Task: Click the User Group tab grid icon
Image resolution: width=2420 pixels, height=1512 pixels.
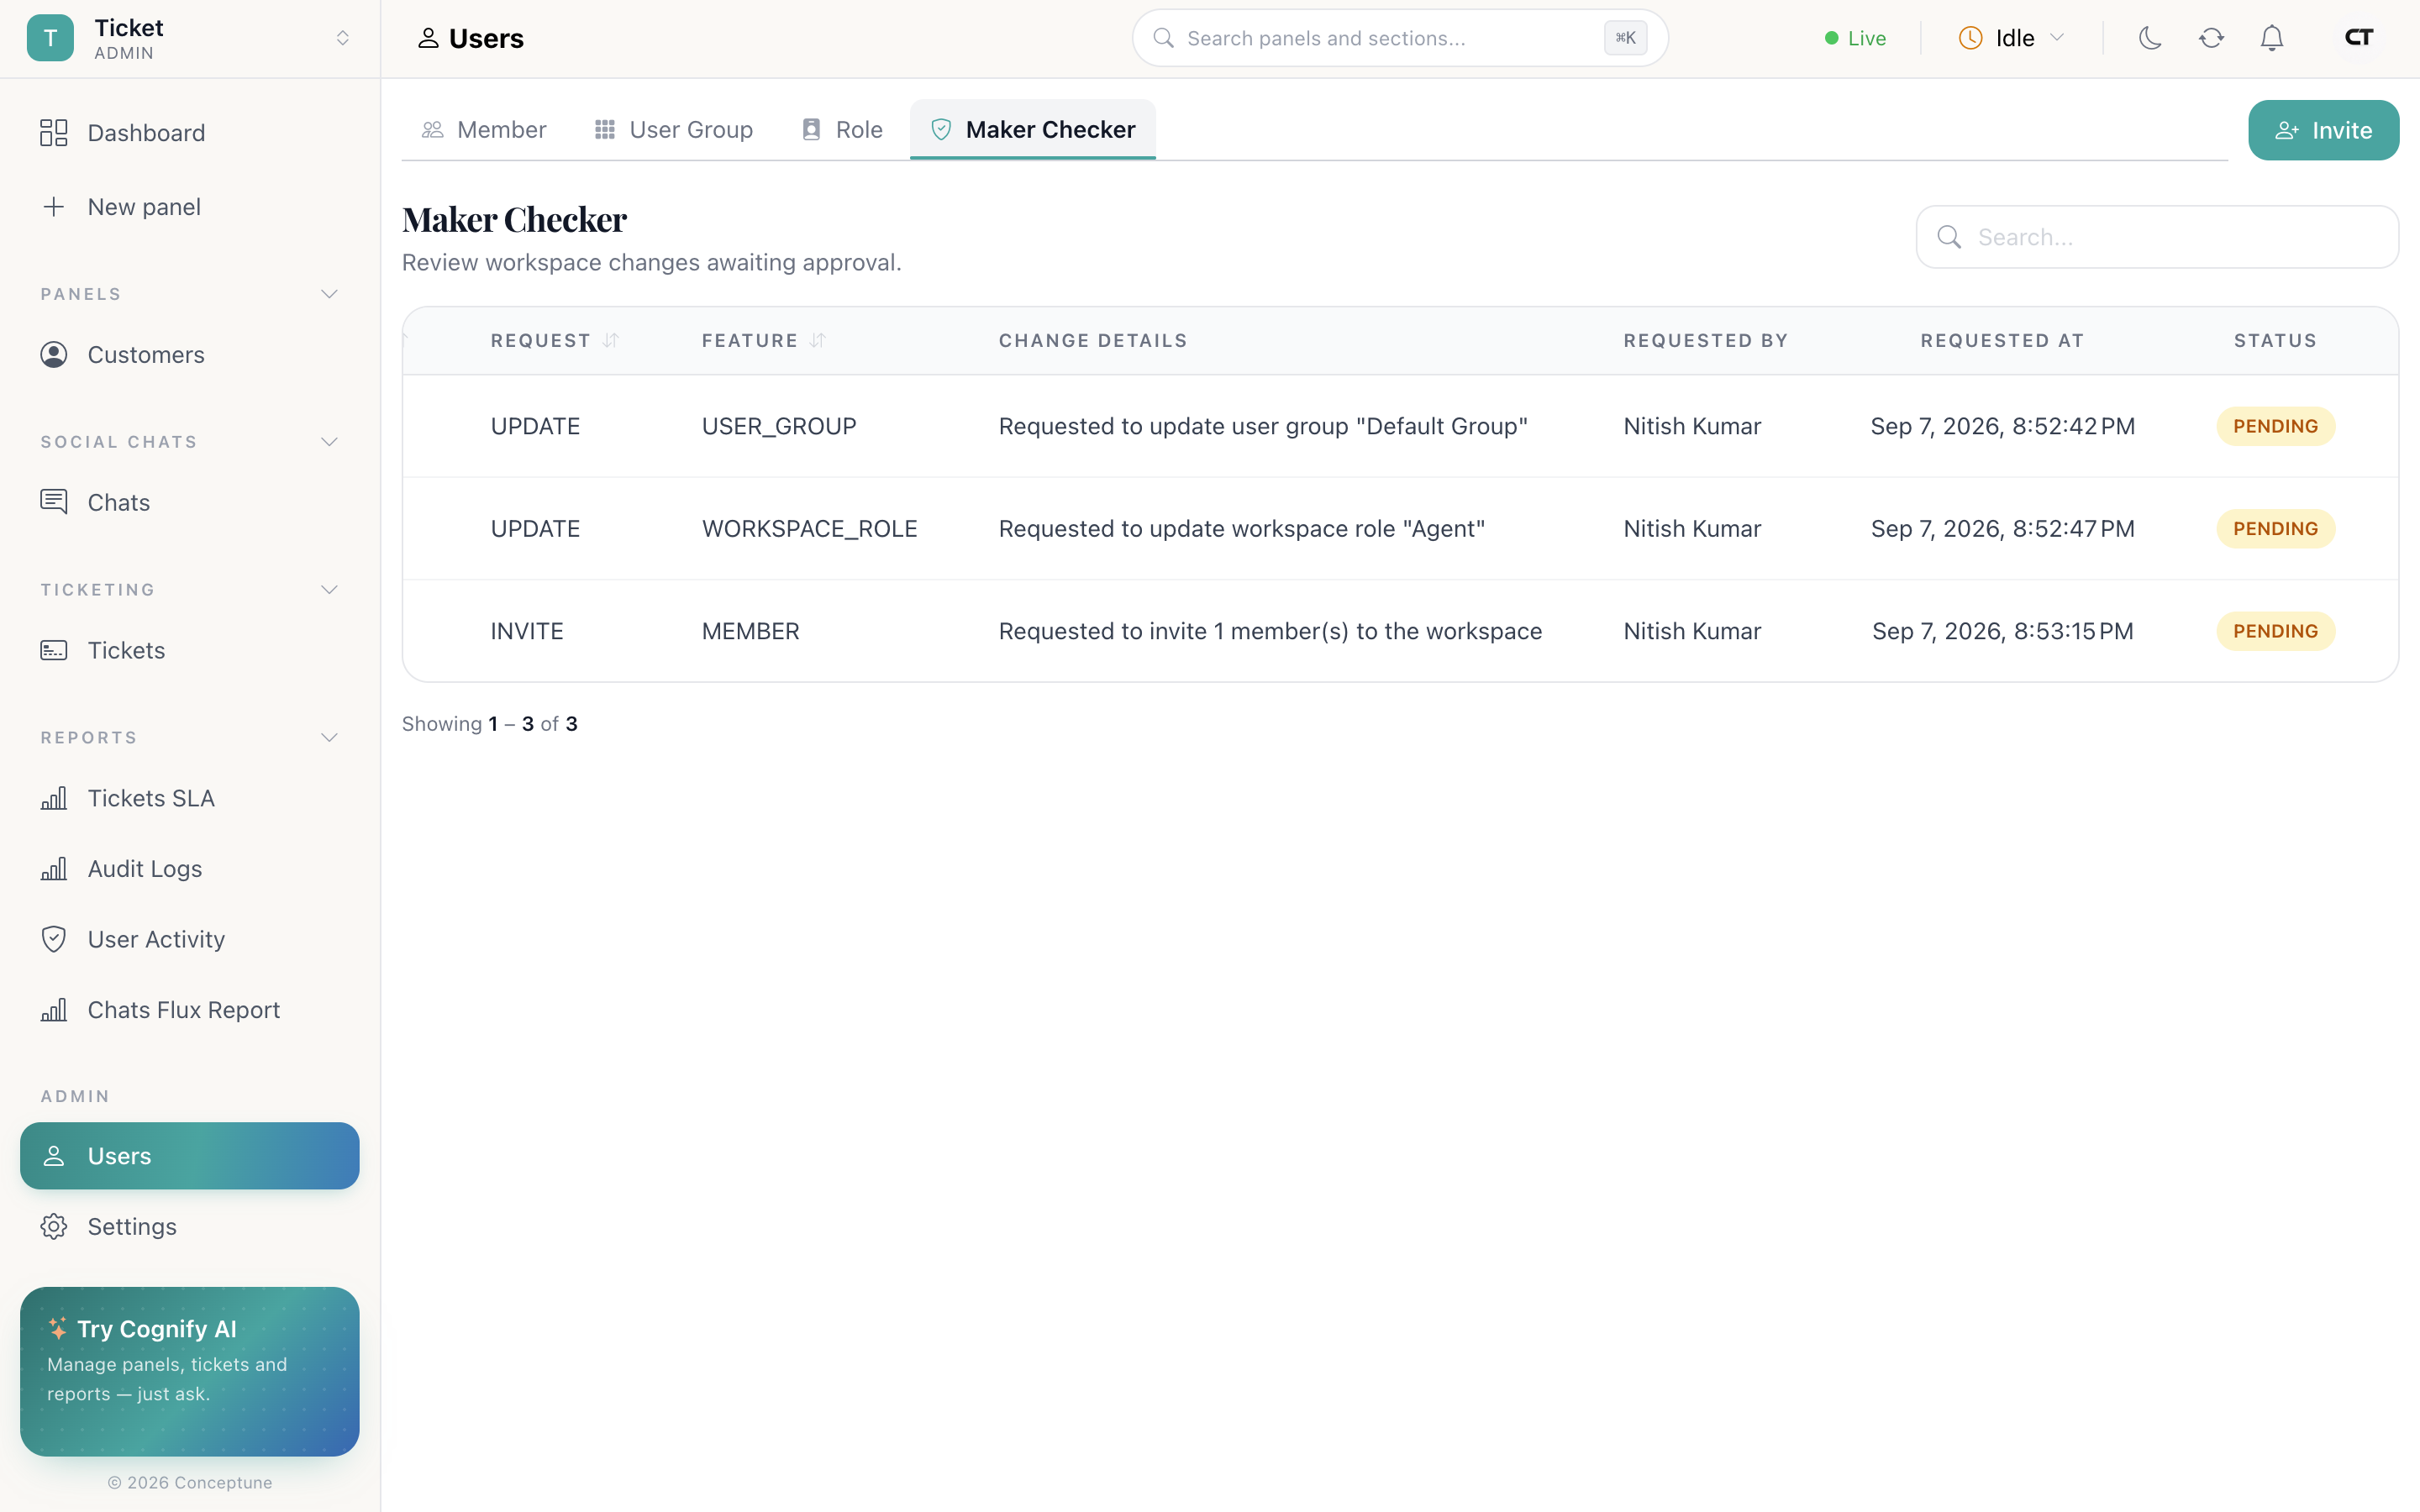Action: coord(605,130)
